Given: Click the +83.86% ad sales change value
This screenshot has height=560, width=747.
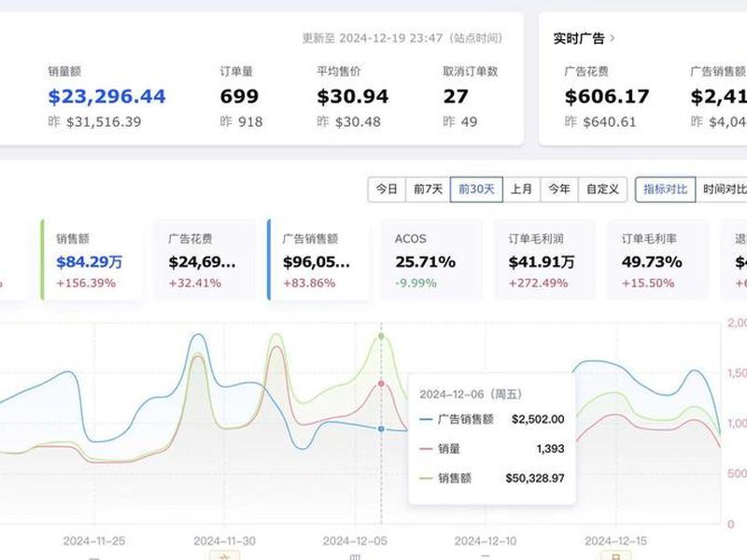Looking at the screenshot, I should (309, 284).
